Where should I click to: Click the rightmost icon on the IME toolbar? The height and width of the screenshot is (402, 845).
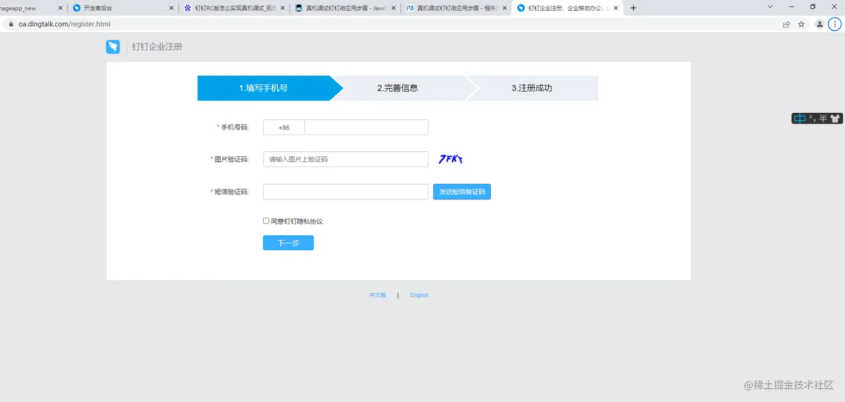[835, 118]
